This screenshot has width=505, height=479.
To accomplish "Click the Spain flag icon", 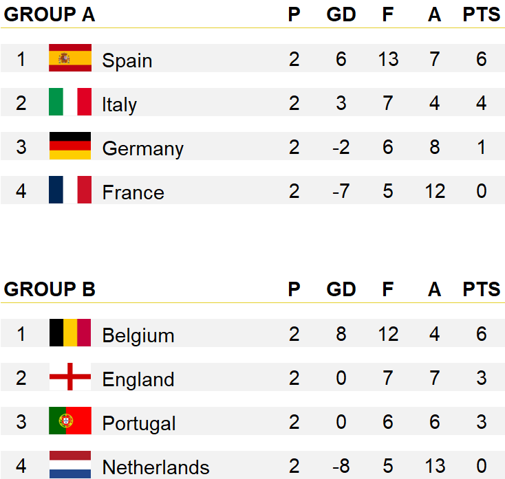I will click(70, 58).
